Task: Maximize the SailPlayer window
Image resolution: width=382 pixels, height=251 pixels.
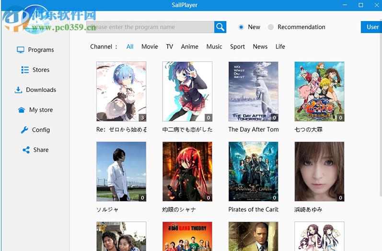Action: (361, 5)
